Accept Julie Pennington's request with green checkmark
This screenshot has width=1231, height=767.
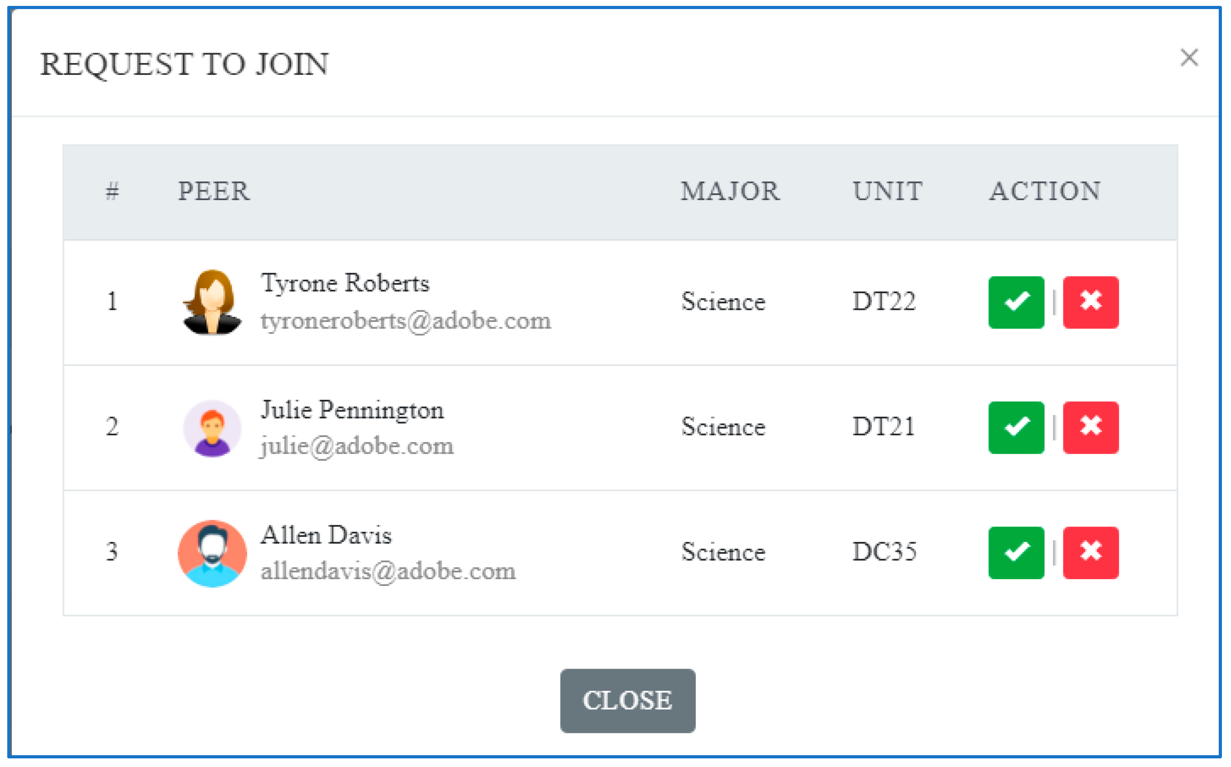(1015, 427)
